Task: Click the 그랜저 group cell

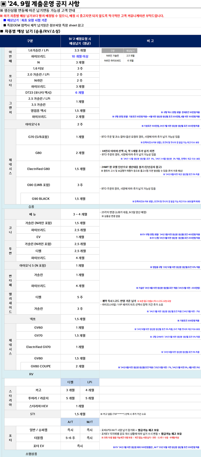Action: [10, 108]
